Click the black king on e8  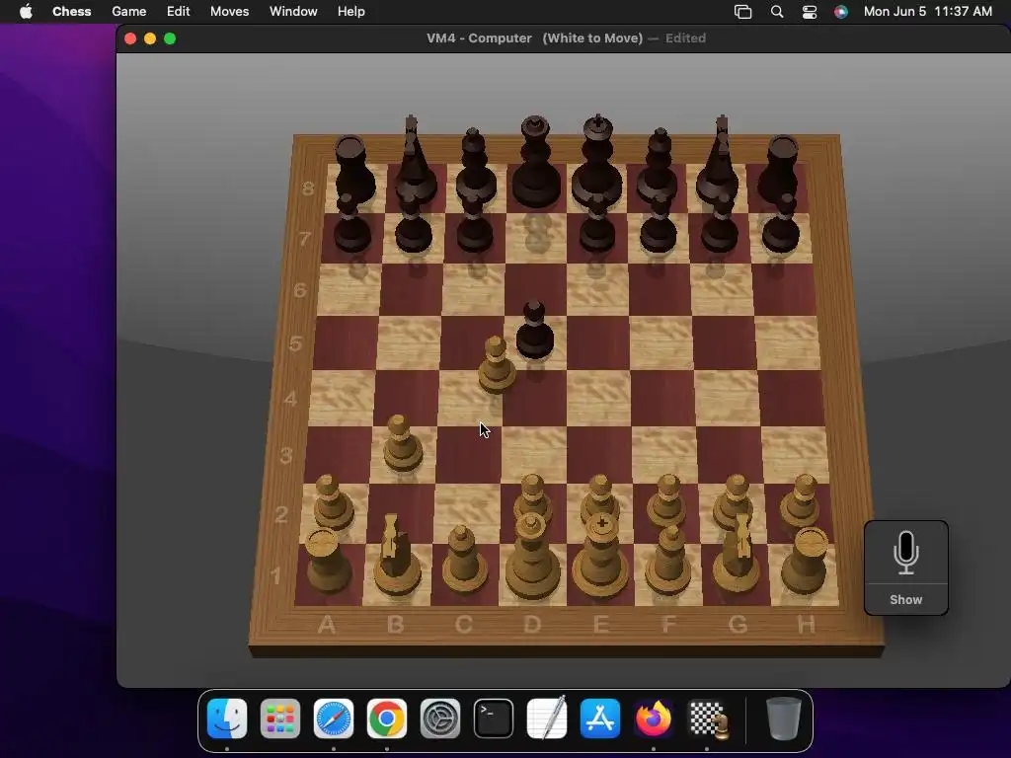597,161
